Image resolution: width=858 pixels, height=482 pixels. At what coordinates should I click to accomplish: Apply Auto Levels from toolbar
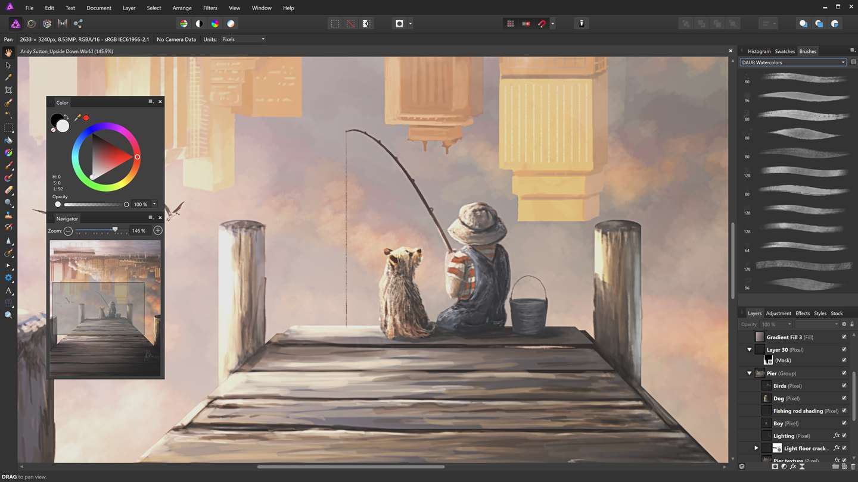(184, 24)
